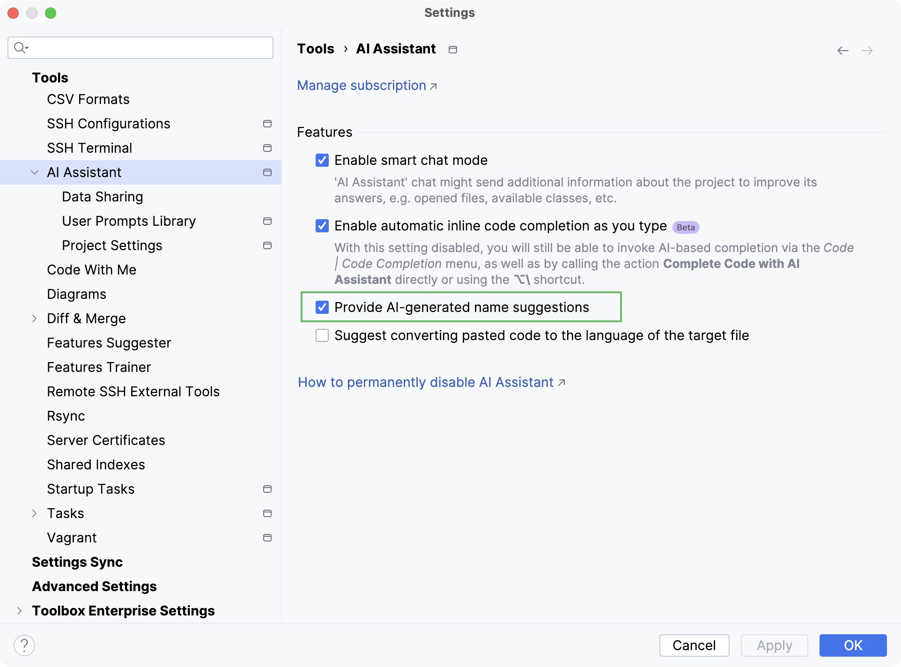Click the Apply button
This screenshot has width=901, height=667.
pyautogui.click(x=774, y=645)
